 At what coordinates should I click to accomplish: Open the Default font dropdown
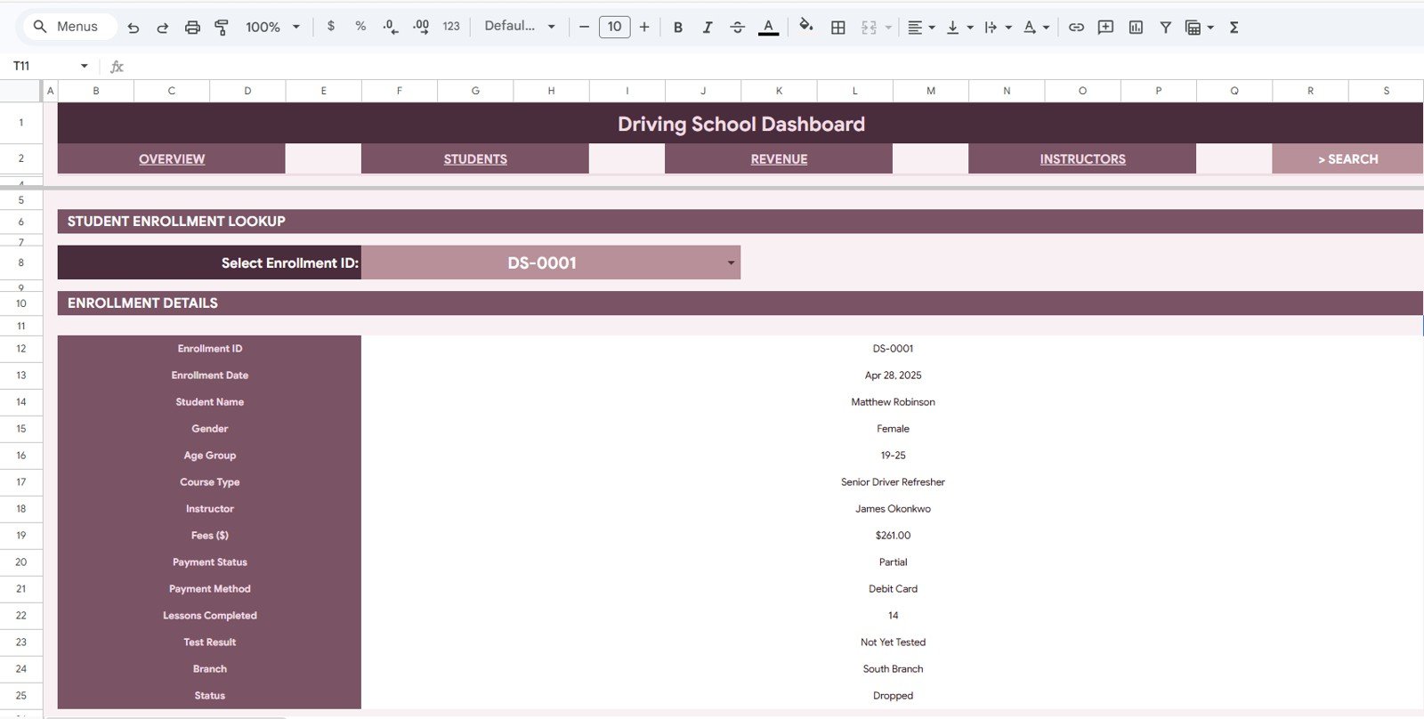520,27
